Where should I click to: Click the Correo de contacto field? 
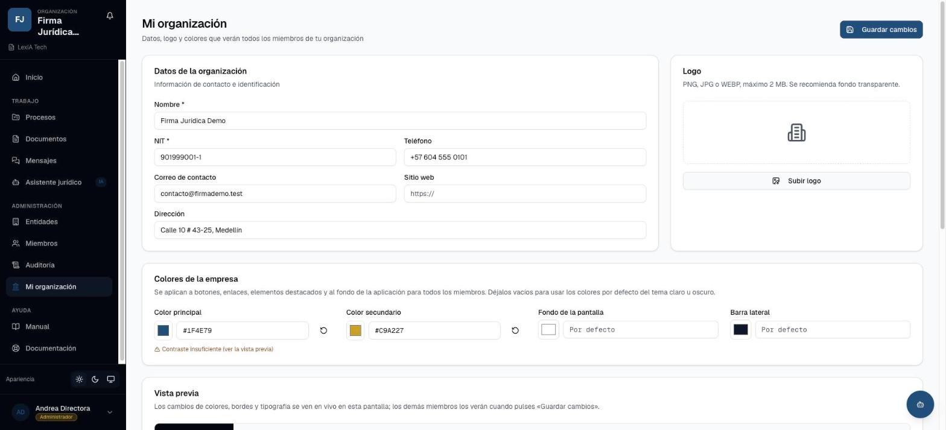coord(275,194)
